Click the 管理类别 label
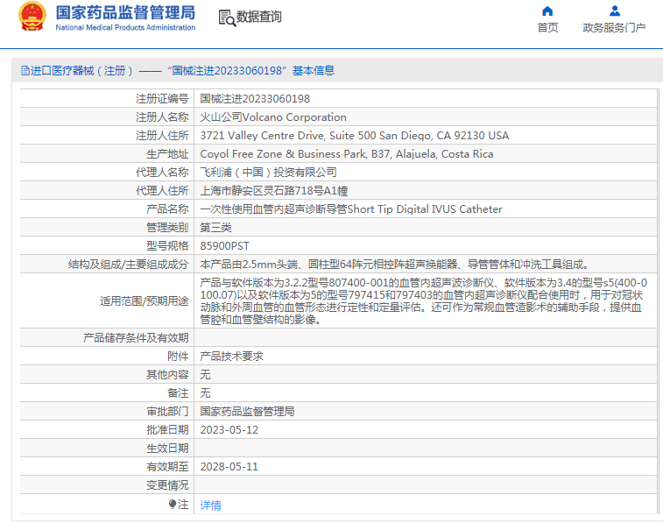663x530 pixels. [167, 228]
